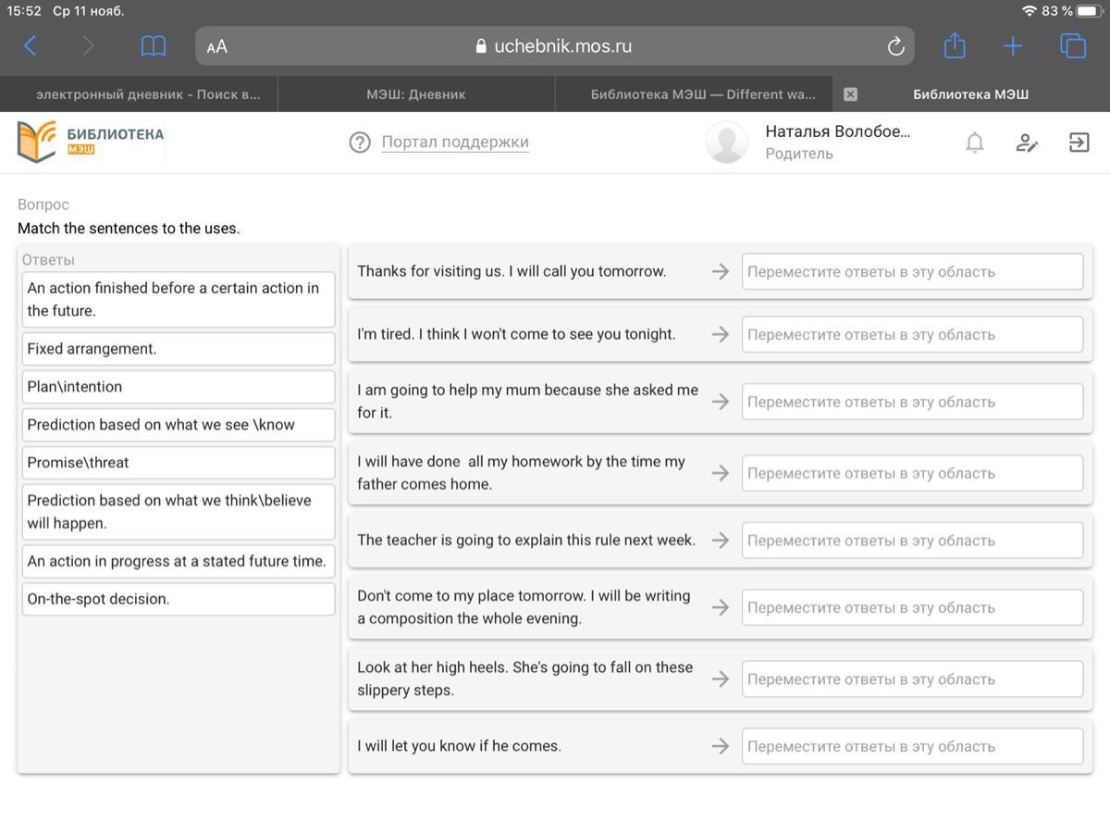Click the logout exit icon
Image resolution: width=1110 pixels, height=834 pixels.
(1079, 142)
